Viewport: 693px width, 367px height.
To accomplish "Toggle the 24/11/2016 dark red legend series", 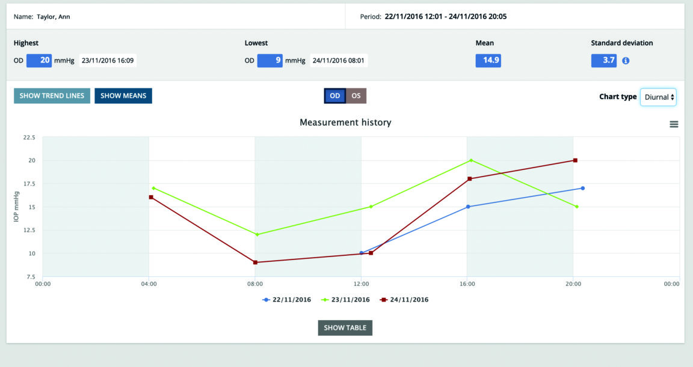I will [404, 299].
